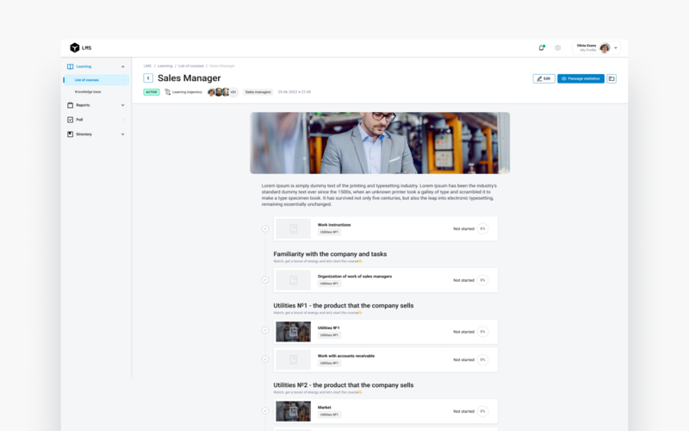689x431 pixels.
Task: Select List of courses in sidebar
Action: coord(87,79)
